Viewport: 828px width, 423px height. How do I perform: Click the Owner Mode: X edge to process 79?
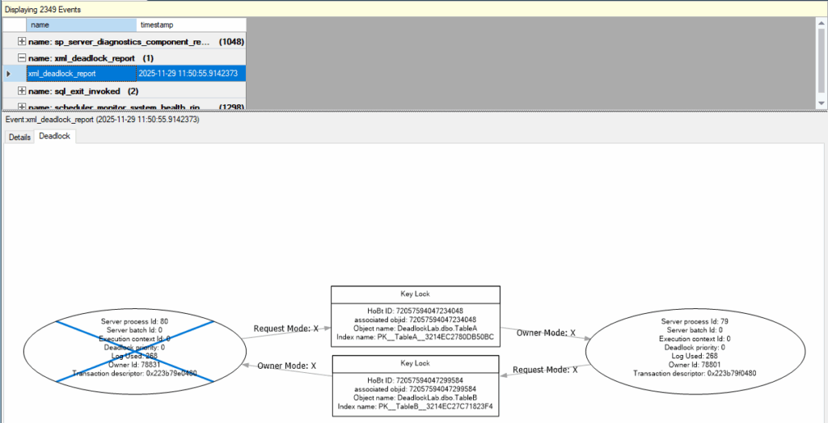point(546,332)
